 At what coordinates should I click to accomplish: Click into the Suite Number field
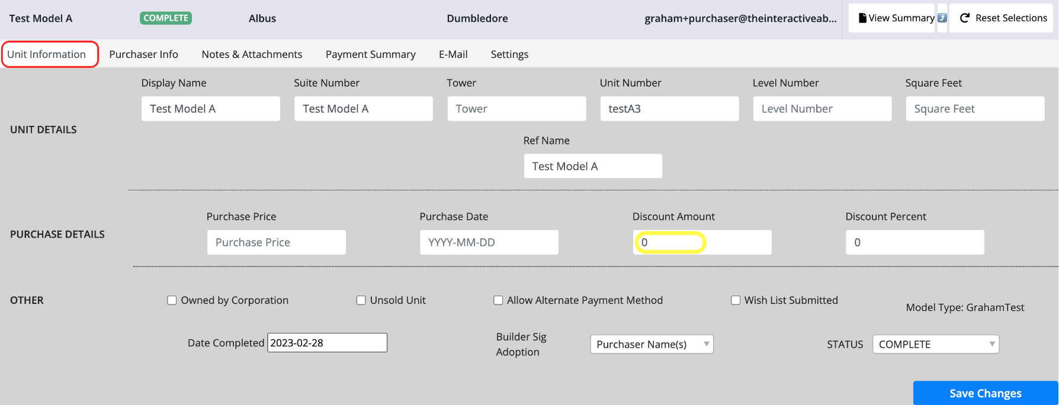click(x=364, y=109)
